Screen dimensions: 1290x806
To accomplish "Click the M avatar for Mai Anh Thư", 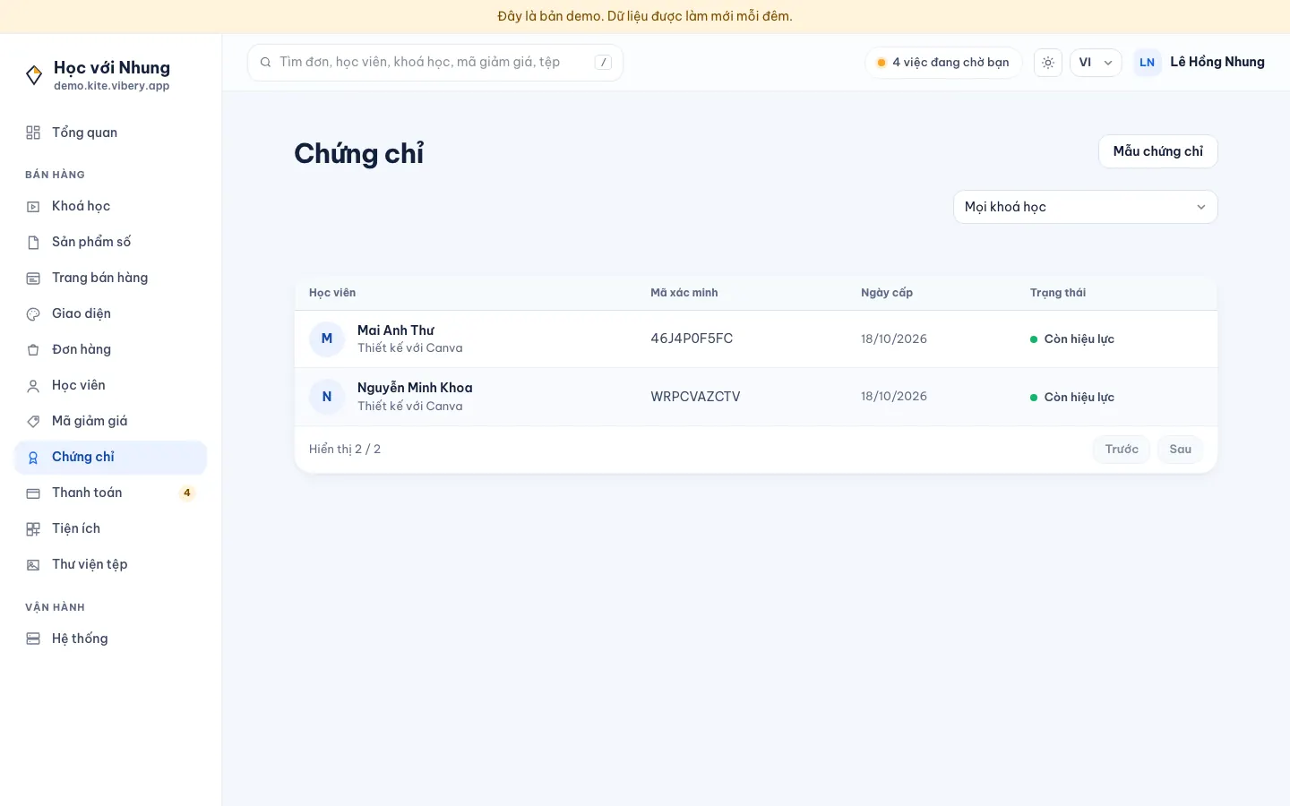I will click(x=327, y=339).
